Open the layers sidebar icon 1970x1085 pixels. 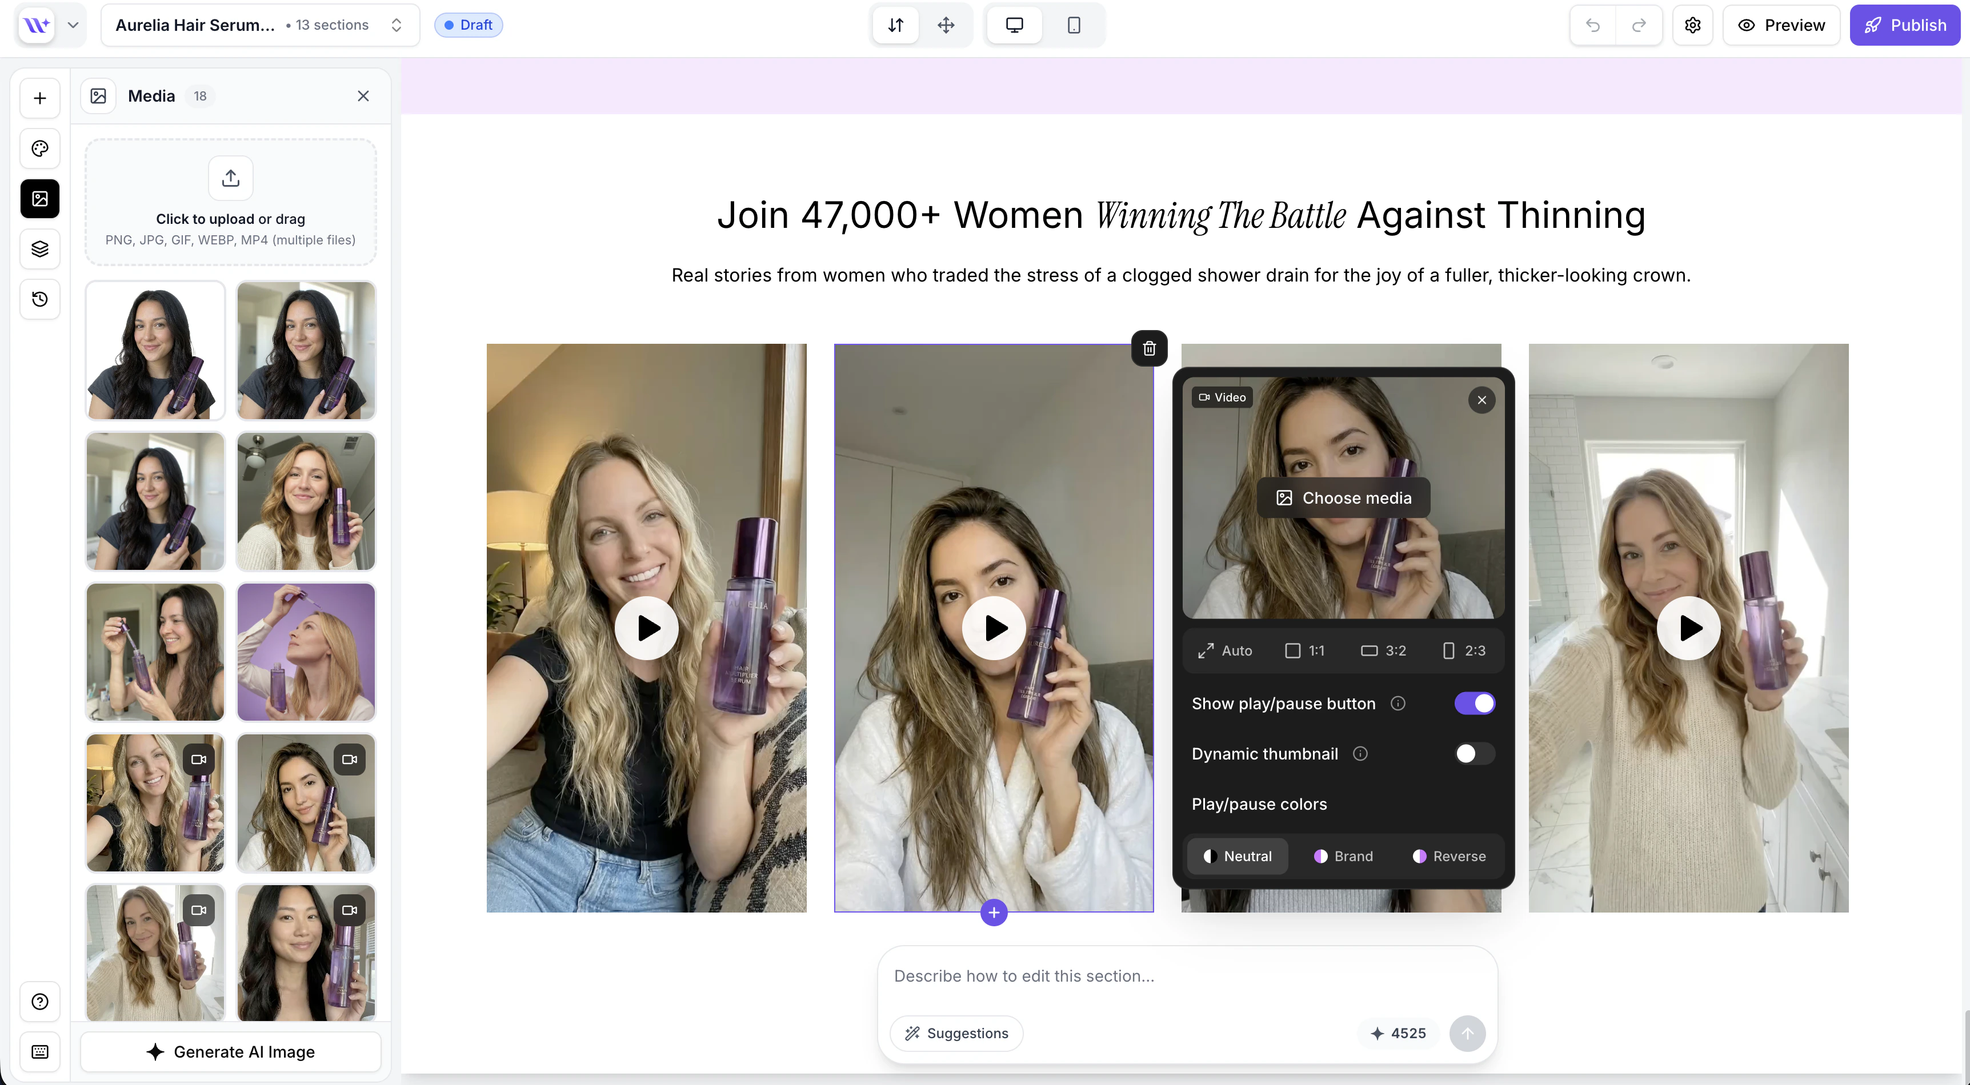(x=40, y=248)
